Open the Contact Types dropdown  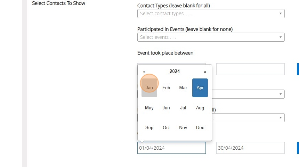point(211,14)
